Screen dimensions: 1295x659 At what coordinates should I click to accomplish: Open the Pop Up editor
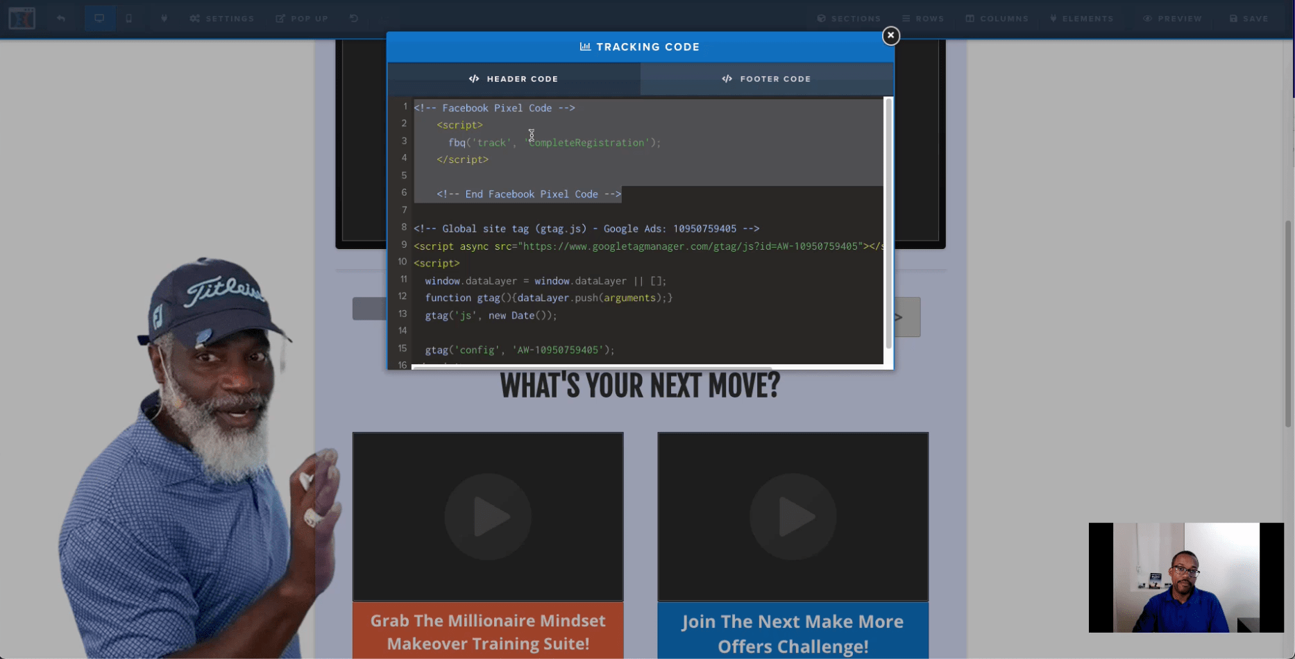302,19
